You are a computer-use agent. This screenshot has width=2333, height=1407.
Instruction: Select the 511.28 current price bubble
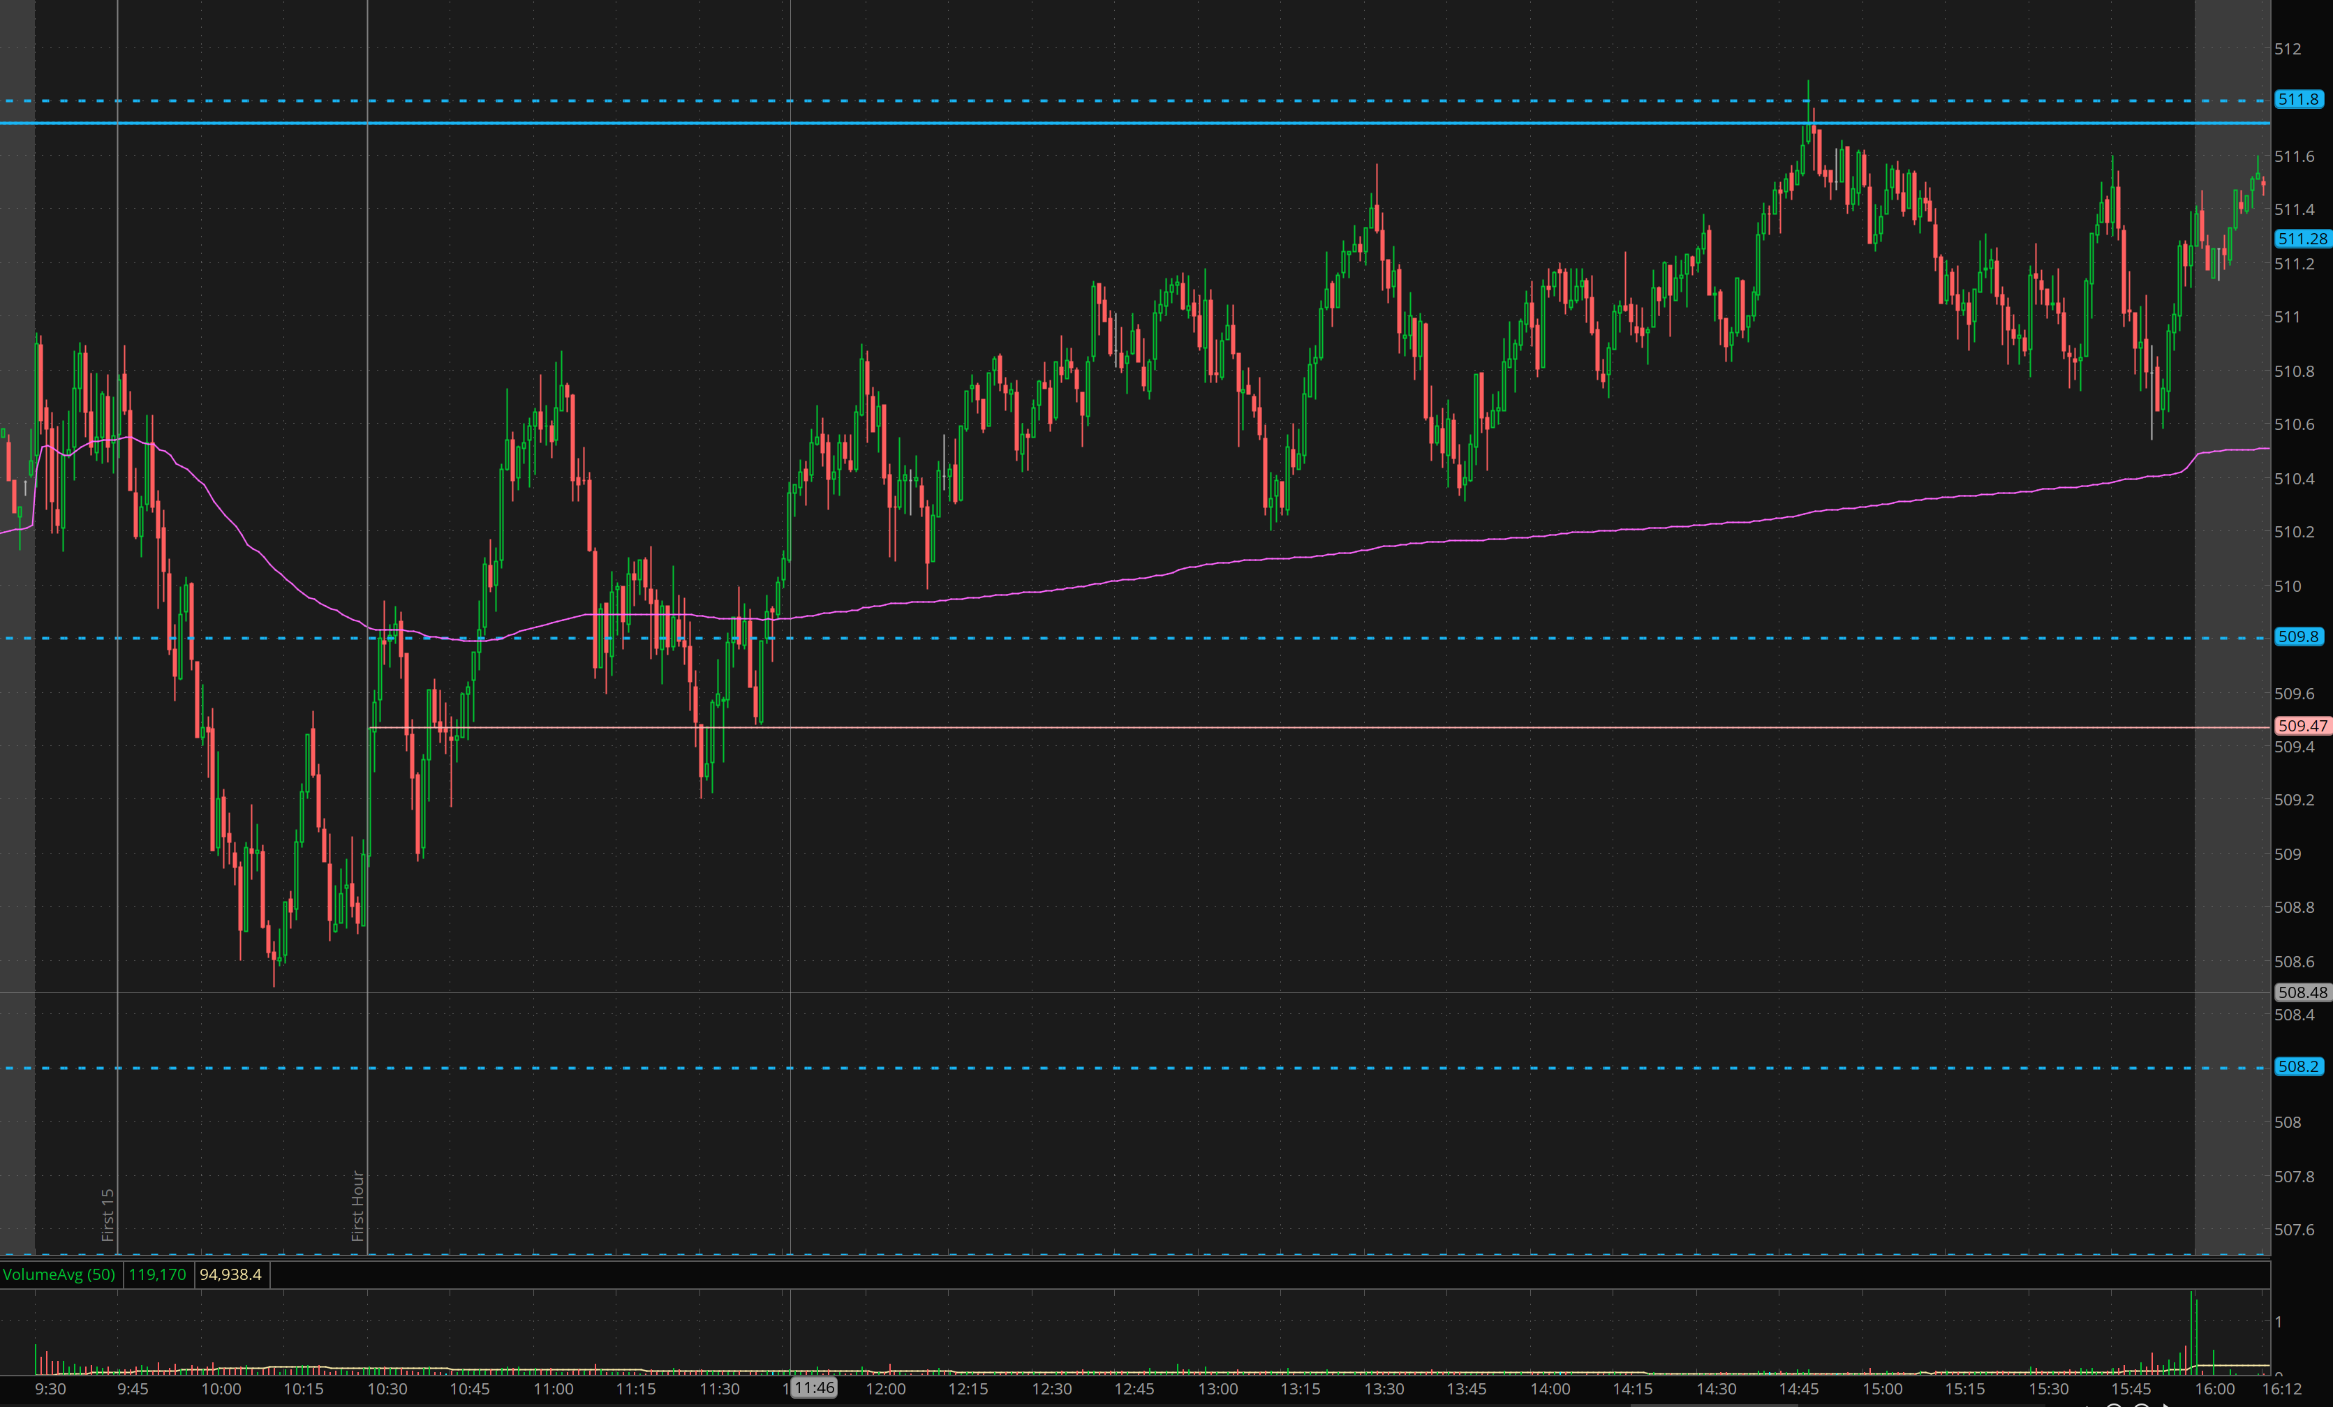coord(2302,239)
